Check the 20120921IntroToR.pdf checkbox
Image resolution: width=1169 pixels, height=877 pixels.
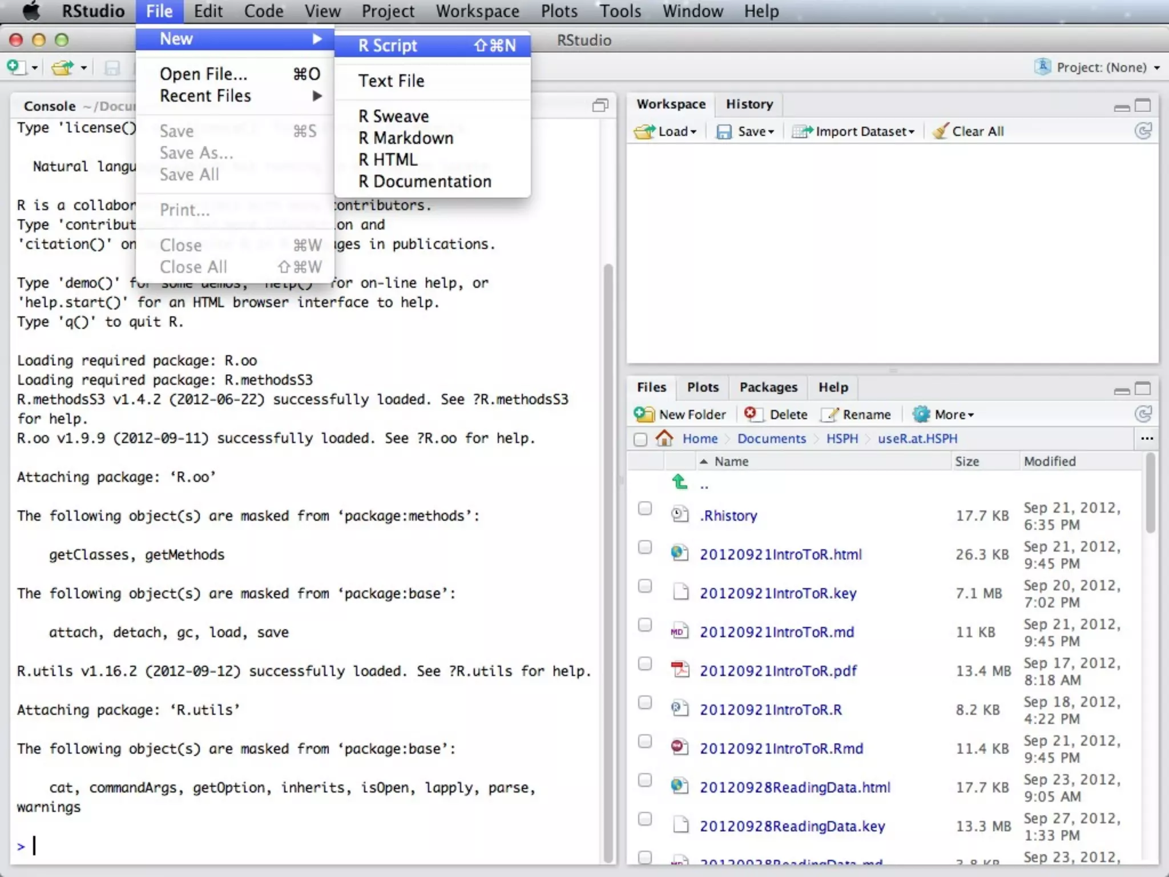click(x=644, y=663)
